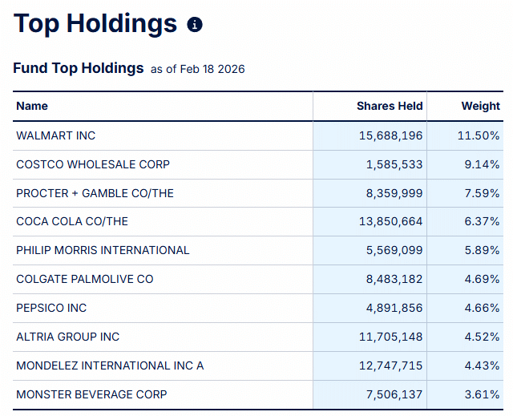Click the Fund Top Holdings subtitle
This screenshot has height=416, width=513.
[x=78, y=68]
